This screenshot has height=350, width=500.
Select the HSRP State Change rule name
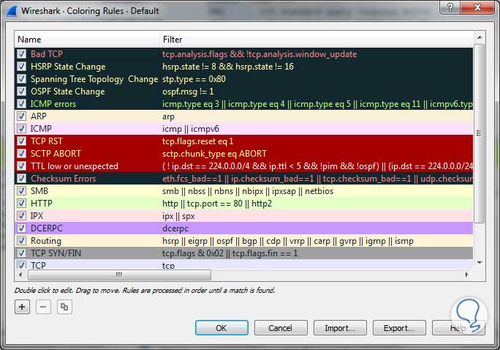click(68, 67)
